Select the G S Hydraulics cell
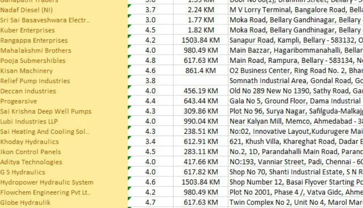 [x=64, y=172]
